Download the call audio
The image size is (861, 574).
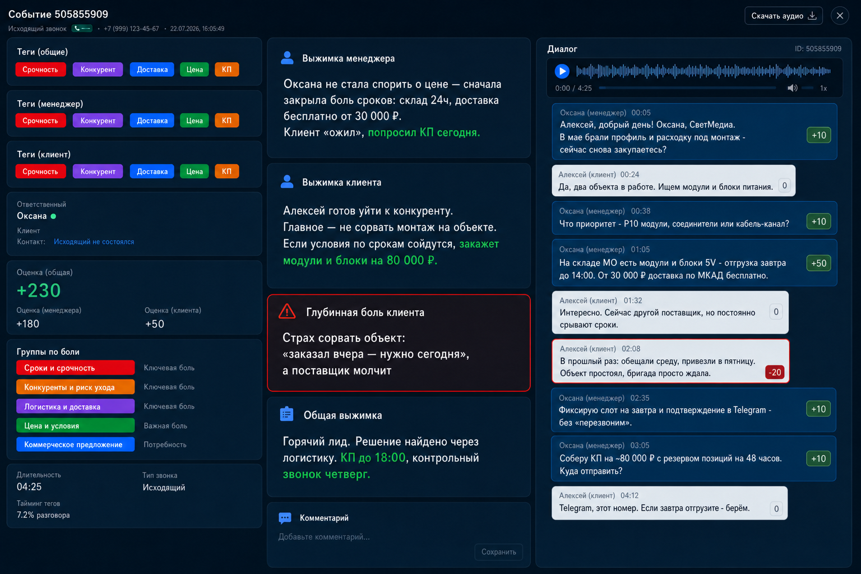(783, 16)
